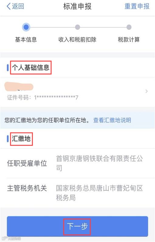
Task: Click the 个人基础信息 section heading
Action: coord(31,68)
